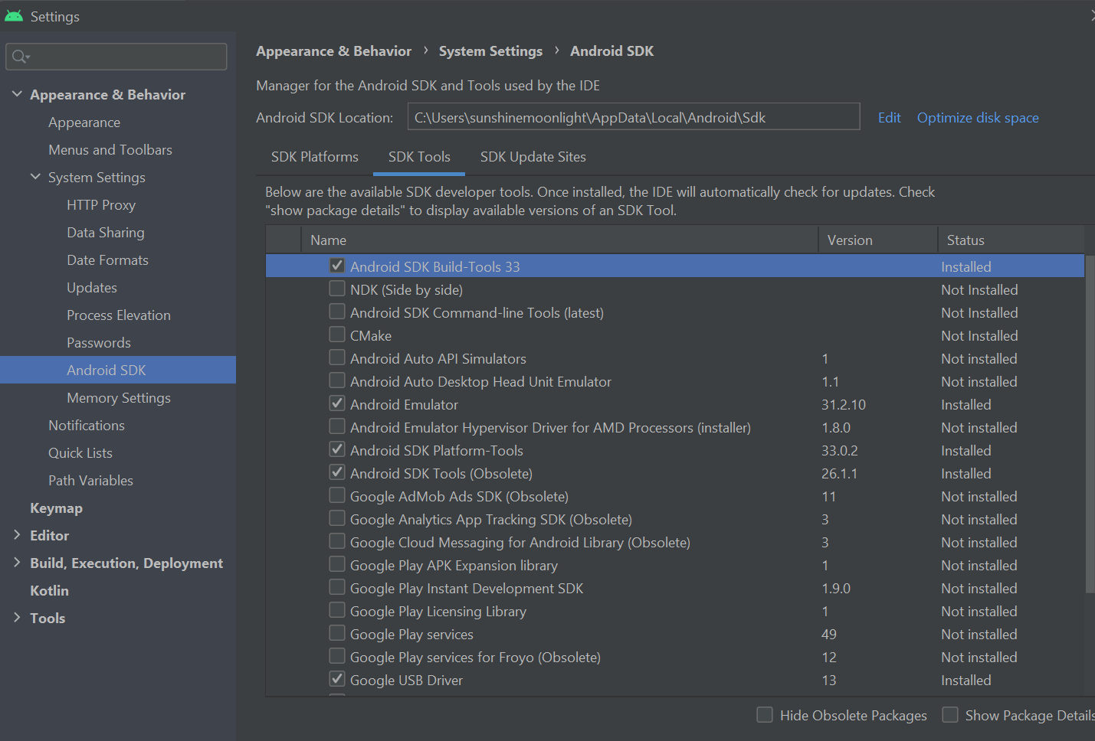Expand the Editor settings section
This screenshot has height=741, width=1095.
click(x=17, y=535)
